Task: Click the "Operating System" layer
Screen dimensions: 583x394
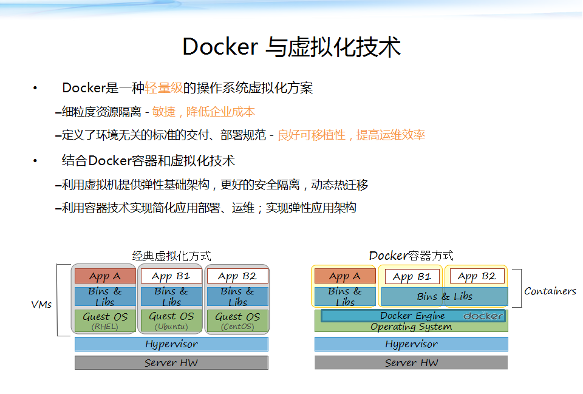Action: pyautogui.click(x=411, y=327)
